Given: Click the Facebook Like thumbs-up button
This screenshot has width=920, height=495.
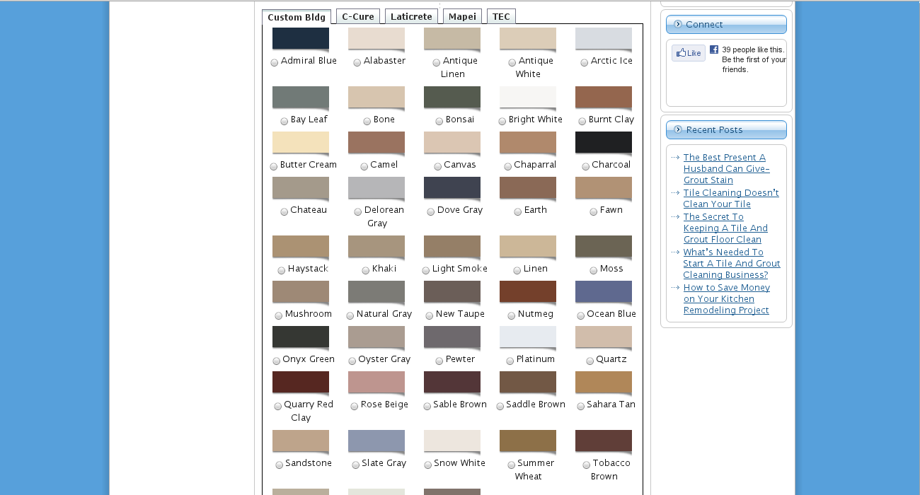Looking at the screenshot, I should pos(688,53).
